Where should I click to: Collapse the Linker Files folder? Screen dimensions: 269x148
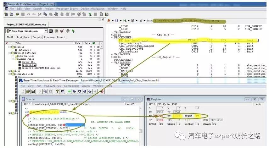13,59
